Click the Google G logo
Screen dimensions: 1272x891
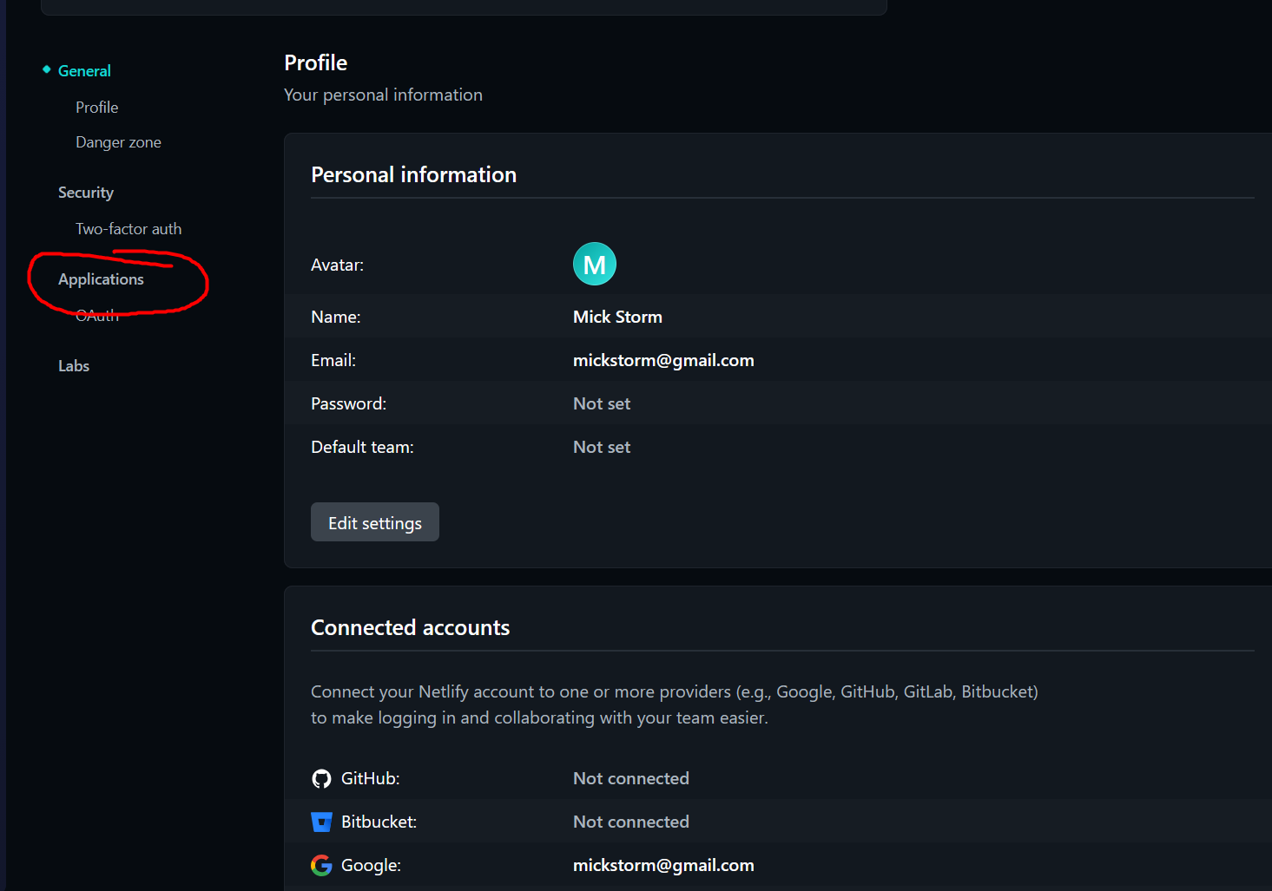point(321,865)
